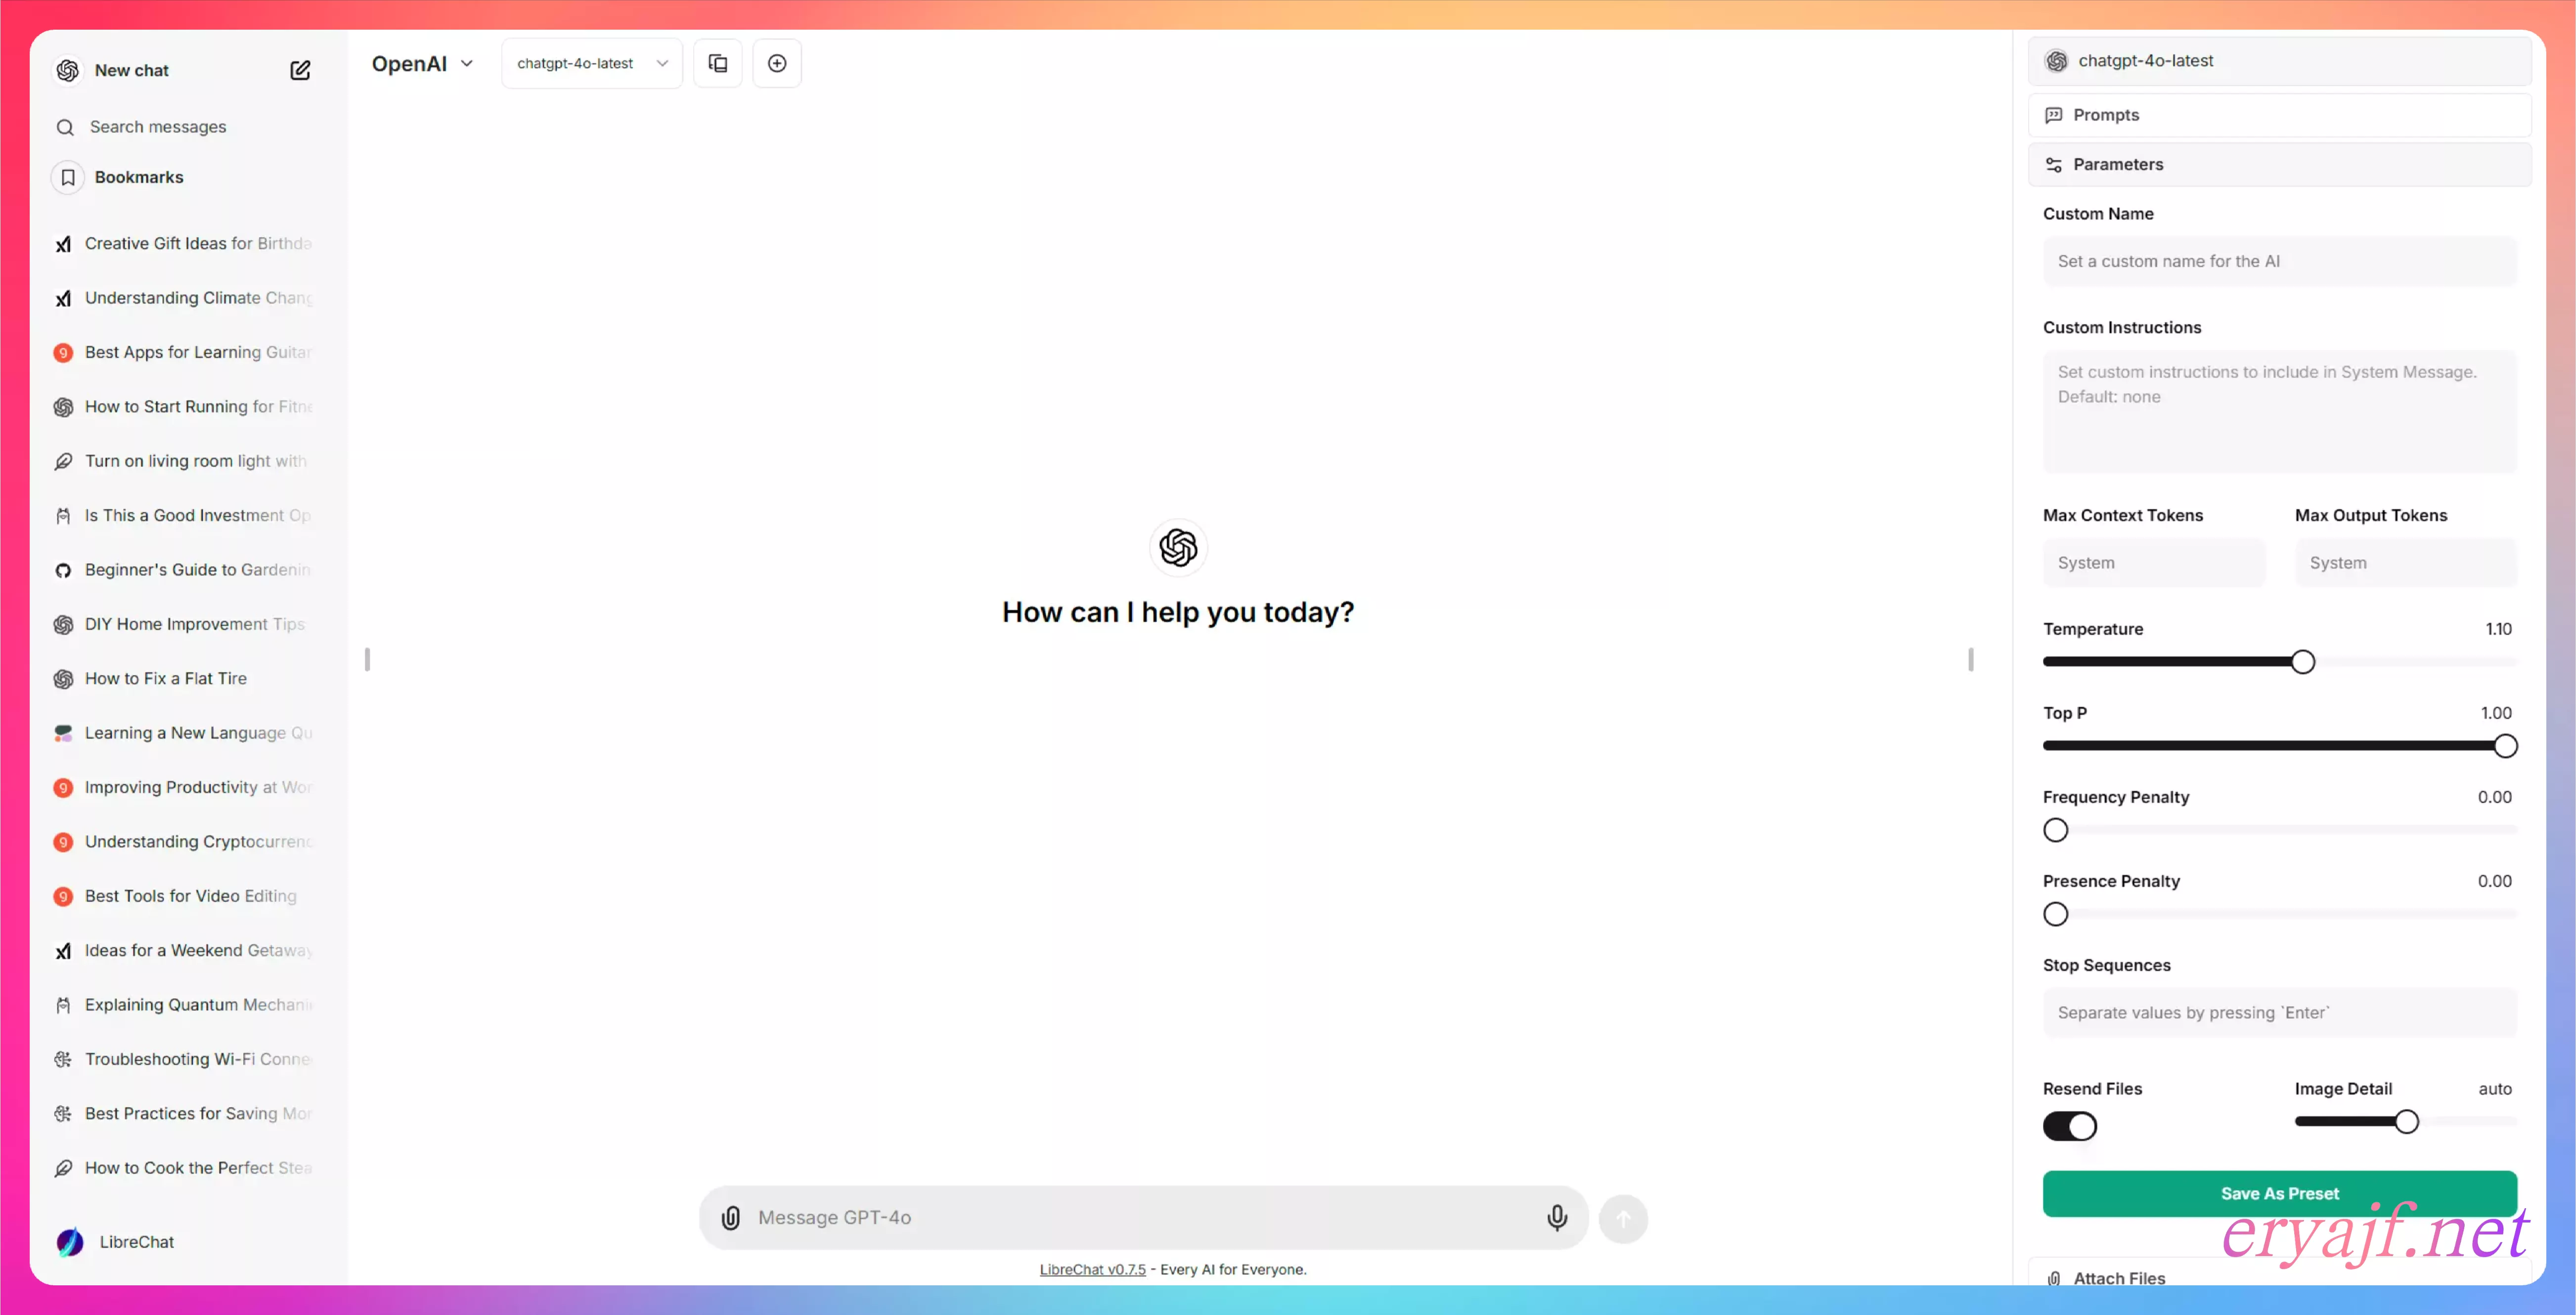2576x1315 pixels.
Task: Focus the Max Context Tokens field
Action: 2154,563
